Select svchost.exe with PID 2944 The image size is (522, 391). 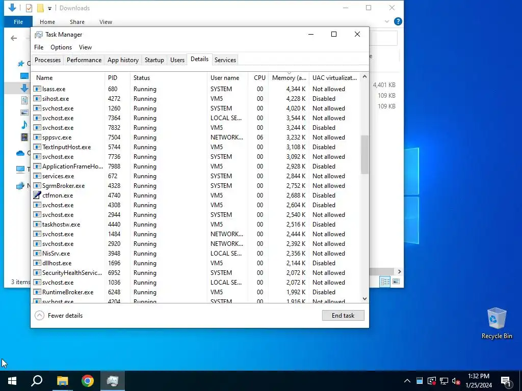pos(196,215)
